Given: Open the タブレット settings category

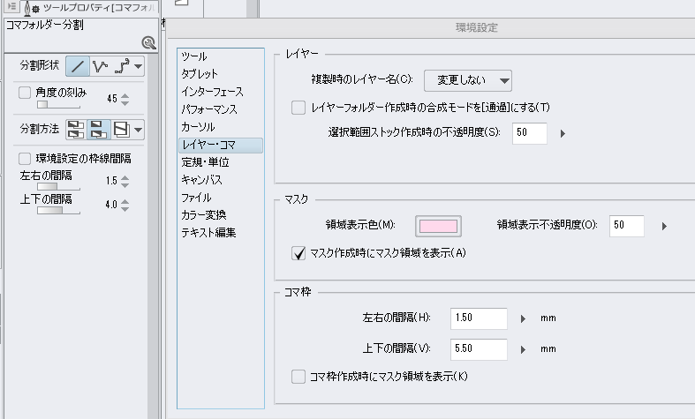Looking at the screenshot, I should click(x=200, y=74).
